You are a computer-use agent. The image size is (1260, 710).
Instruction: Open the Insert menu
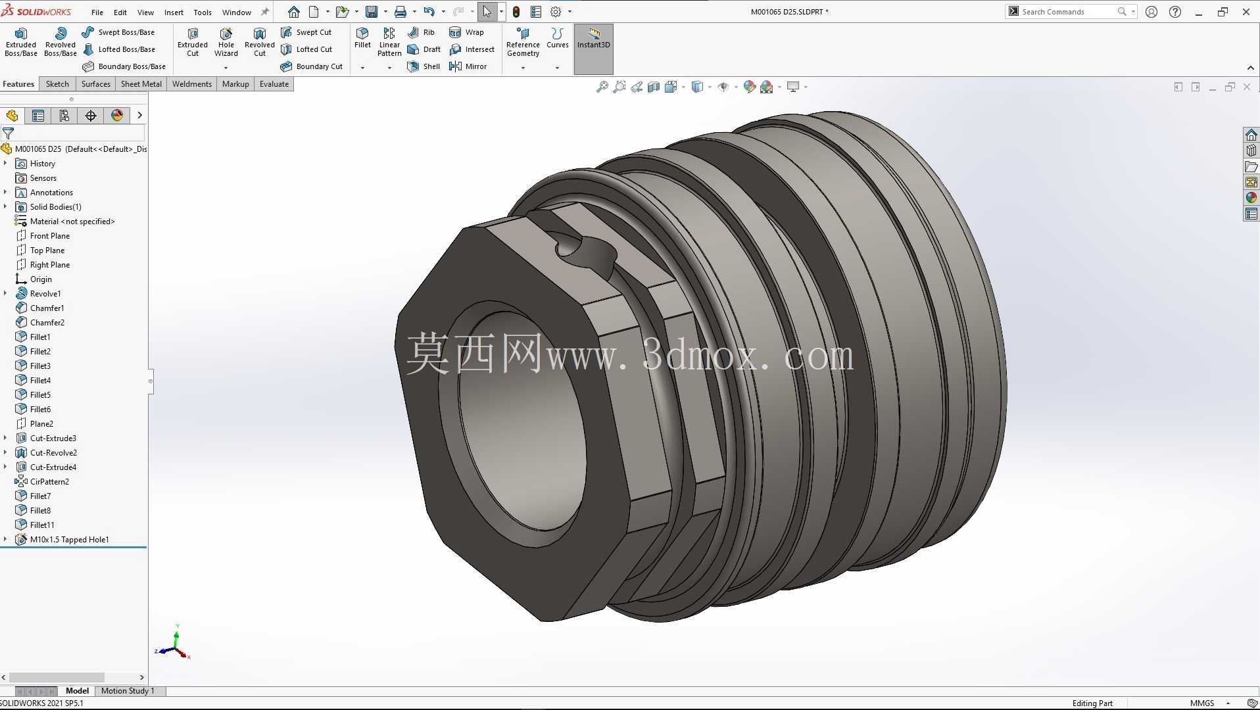click(x=174, y=12)
